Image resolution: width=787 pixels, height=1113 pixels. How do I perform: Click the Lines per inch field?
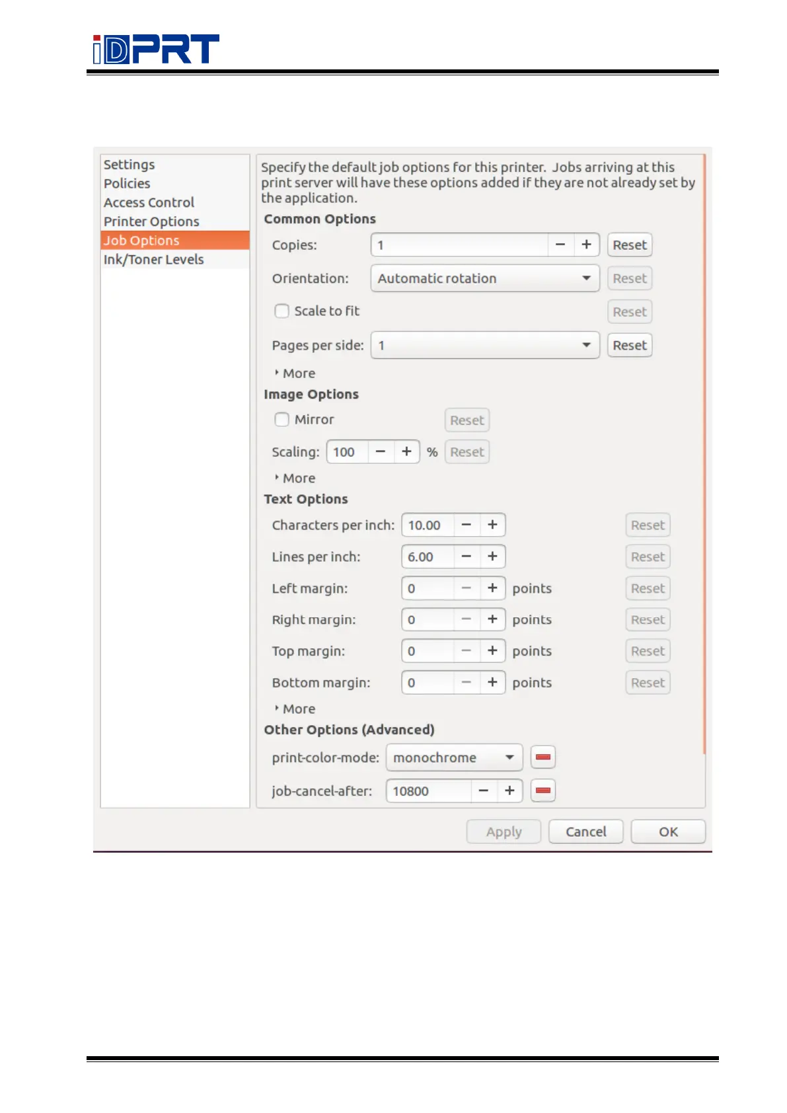coord(428,556)
